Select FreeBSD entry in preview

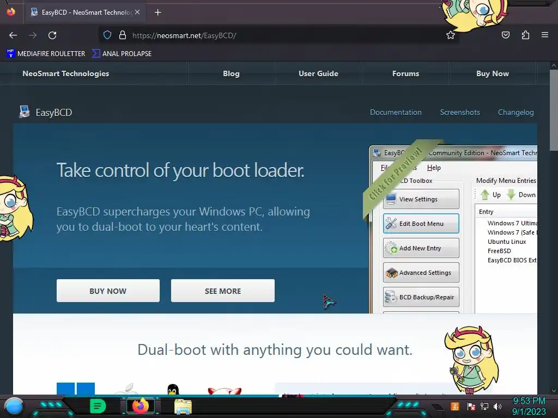499,251
